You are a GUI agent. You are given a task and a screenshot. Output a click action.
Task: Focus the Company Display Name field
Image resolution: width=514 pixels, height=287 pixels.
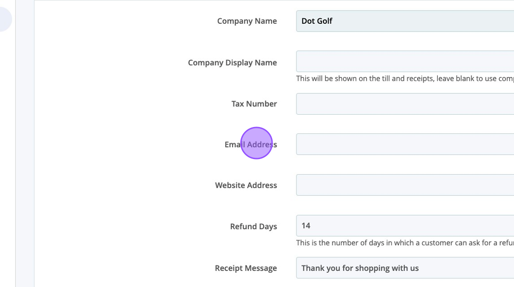tap(405, 61)
